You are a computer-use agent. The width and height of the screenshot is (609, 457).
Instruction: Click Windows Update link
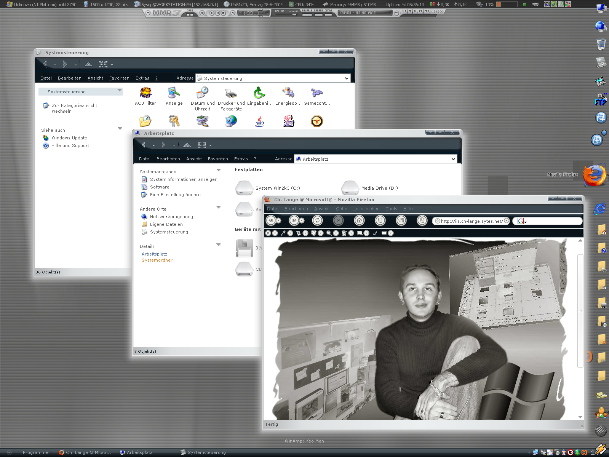69,138
